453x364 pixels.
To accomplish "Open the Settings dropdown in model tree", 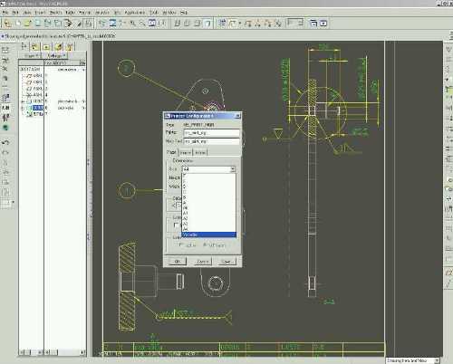I will (x=56, y=56).
